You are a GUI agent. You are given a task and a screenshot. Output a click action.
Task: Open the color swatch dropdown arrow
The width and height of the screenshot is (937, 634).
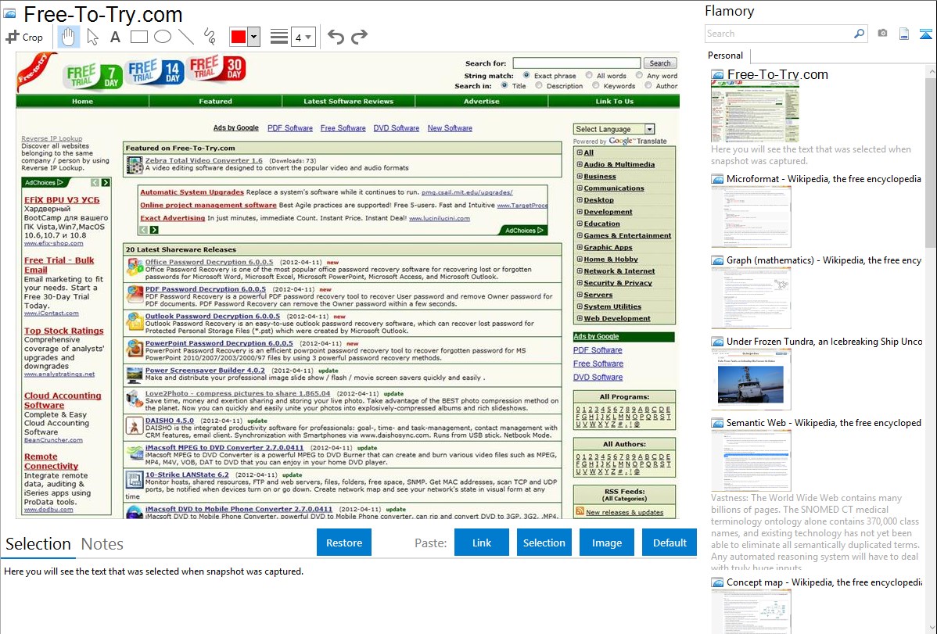coord(253,37)
